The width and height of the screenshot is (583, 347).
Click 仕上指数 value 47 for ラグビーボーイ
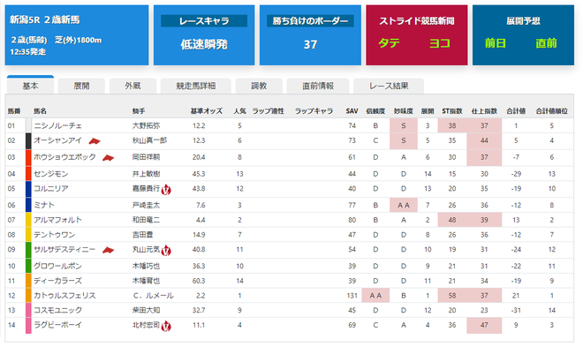(484, 325)
